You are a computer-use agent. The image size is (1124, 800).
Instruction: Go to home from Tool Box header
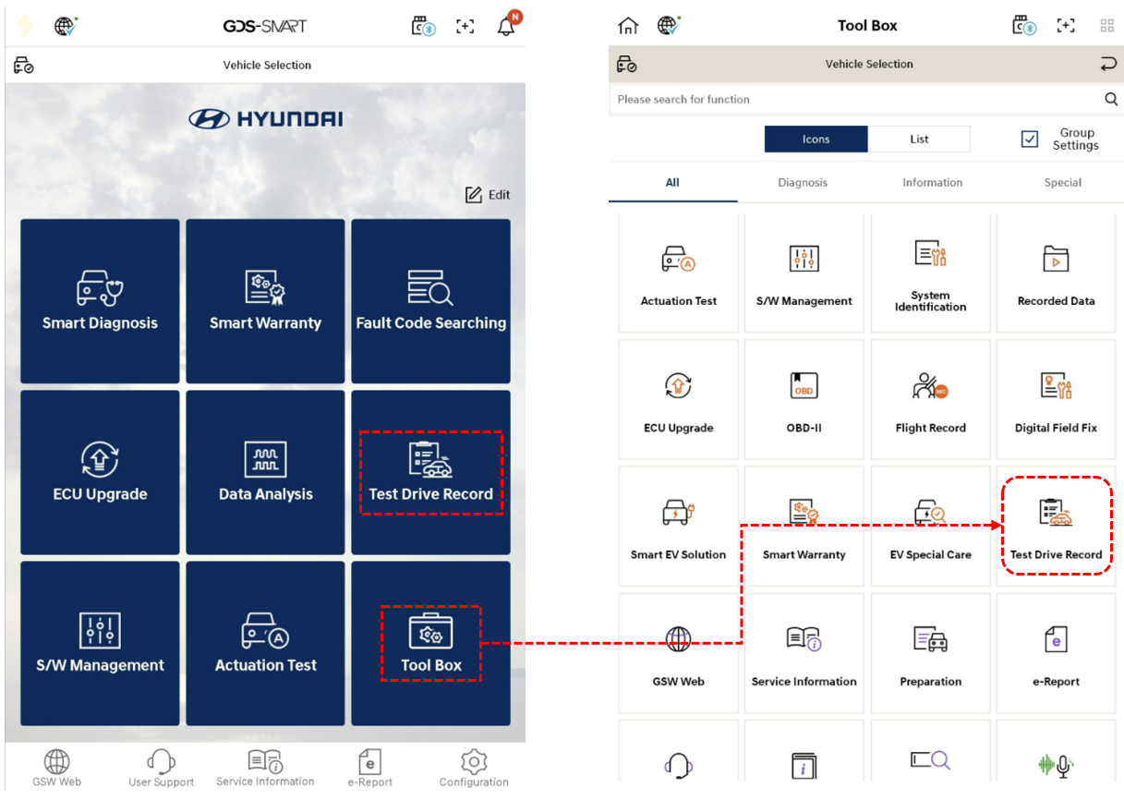point(628,26)
